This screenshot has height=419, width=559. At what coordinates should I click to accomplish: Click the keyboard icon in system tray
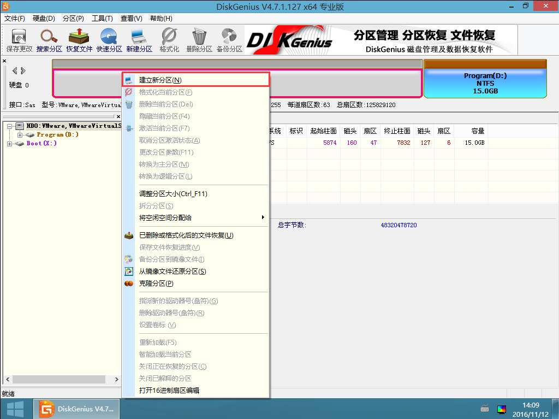coord(485,408)
